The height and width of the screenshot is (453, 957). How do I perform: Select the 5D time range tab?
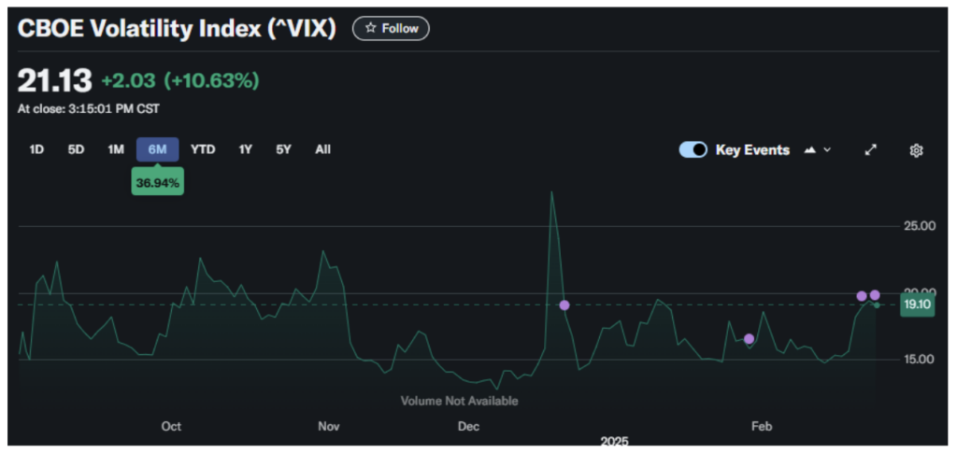coord(76,149)
